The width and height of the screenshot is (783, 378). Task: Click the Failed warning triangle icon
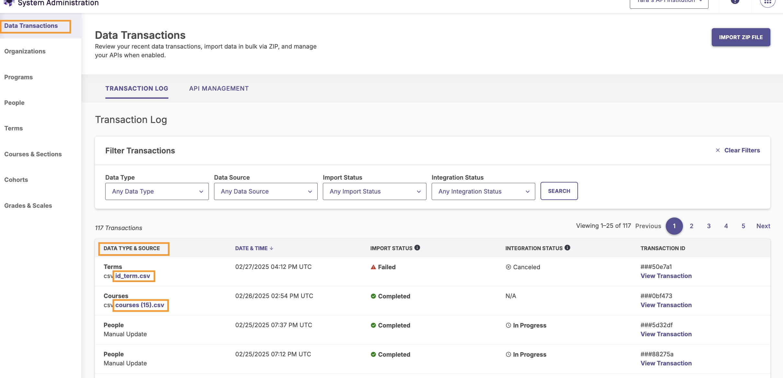373,267
